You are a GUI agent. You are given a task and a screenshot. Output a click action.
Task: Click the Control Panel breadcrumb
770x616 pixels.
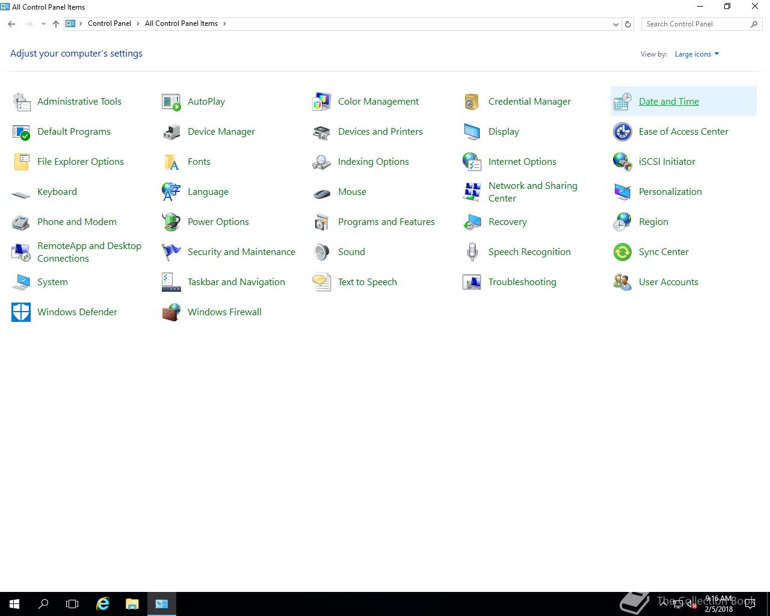tap(109, 23)
